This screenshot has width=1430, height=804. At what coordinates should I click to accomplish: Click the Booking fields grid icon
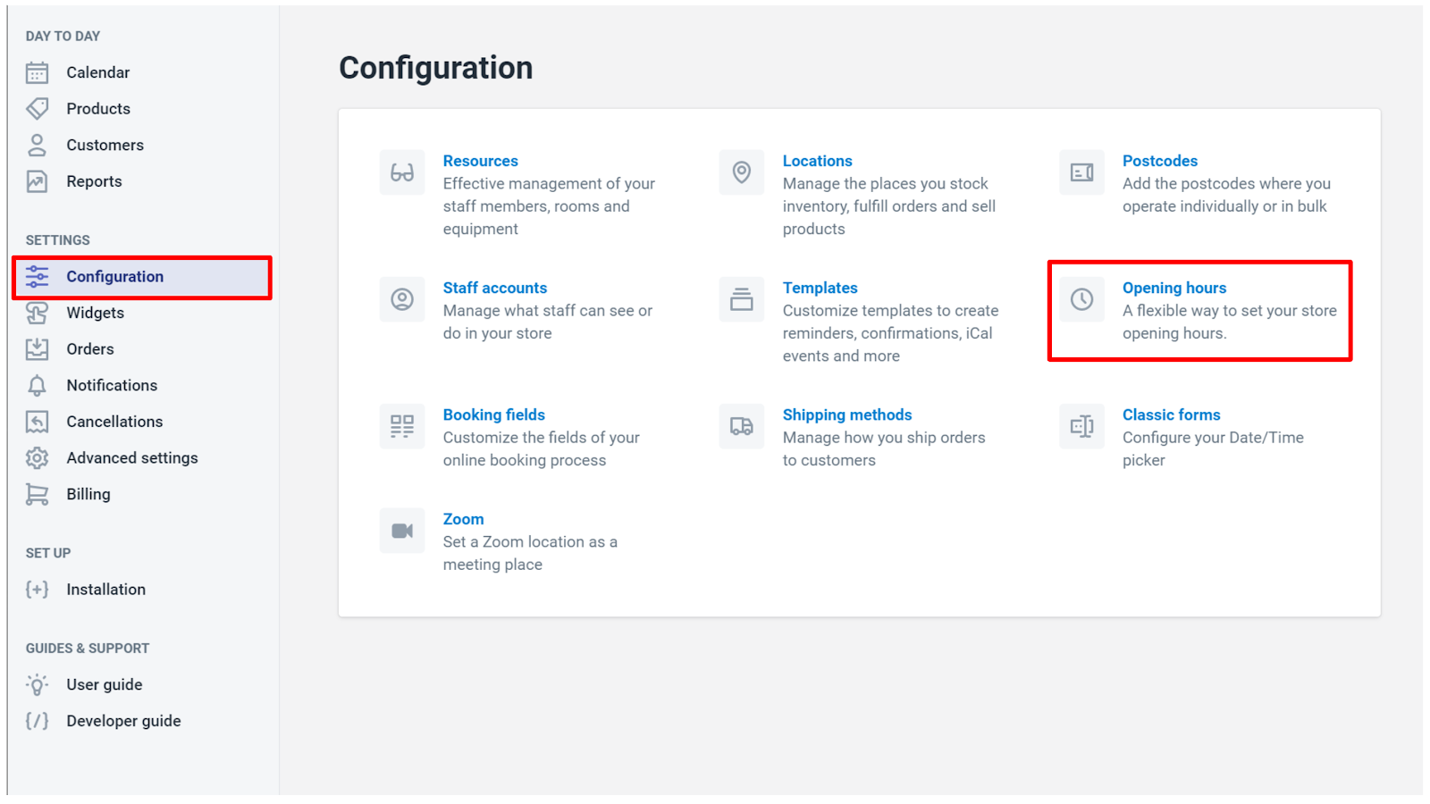click(x=402, y=426)
